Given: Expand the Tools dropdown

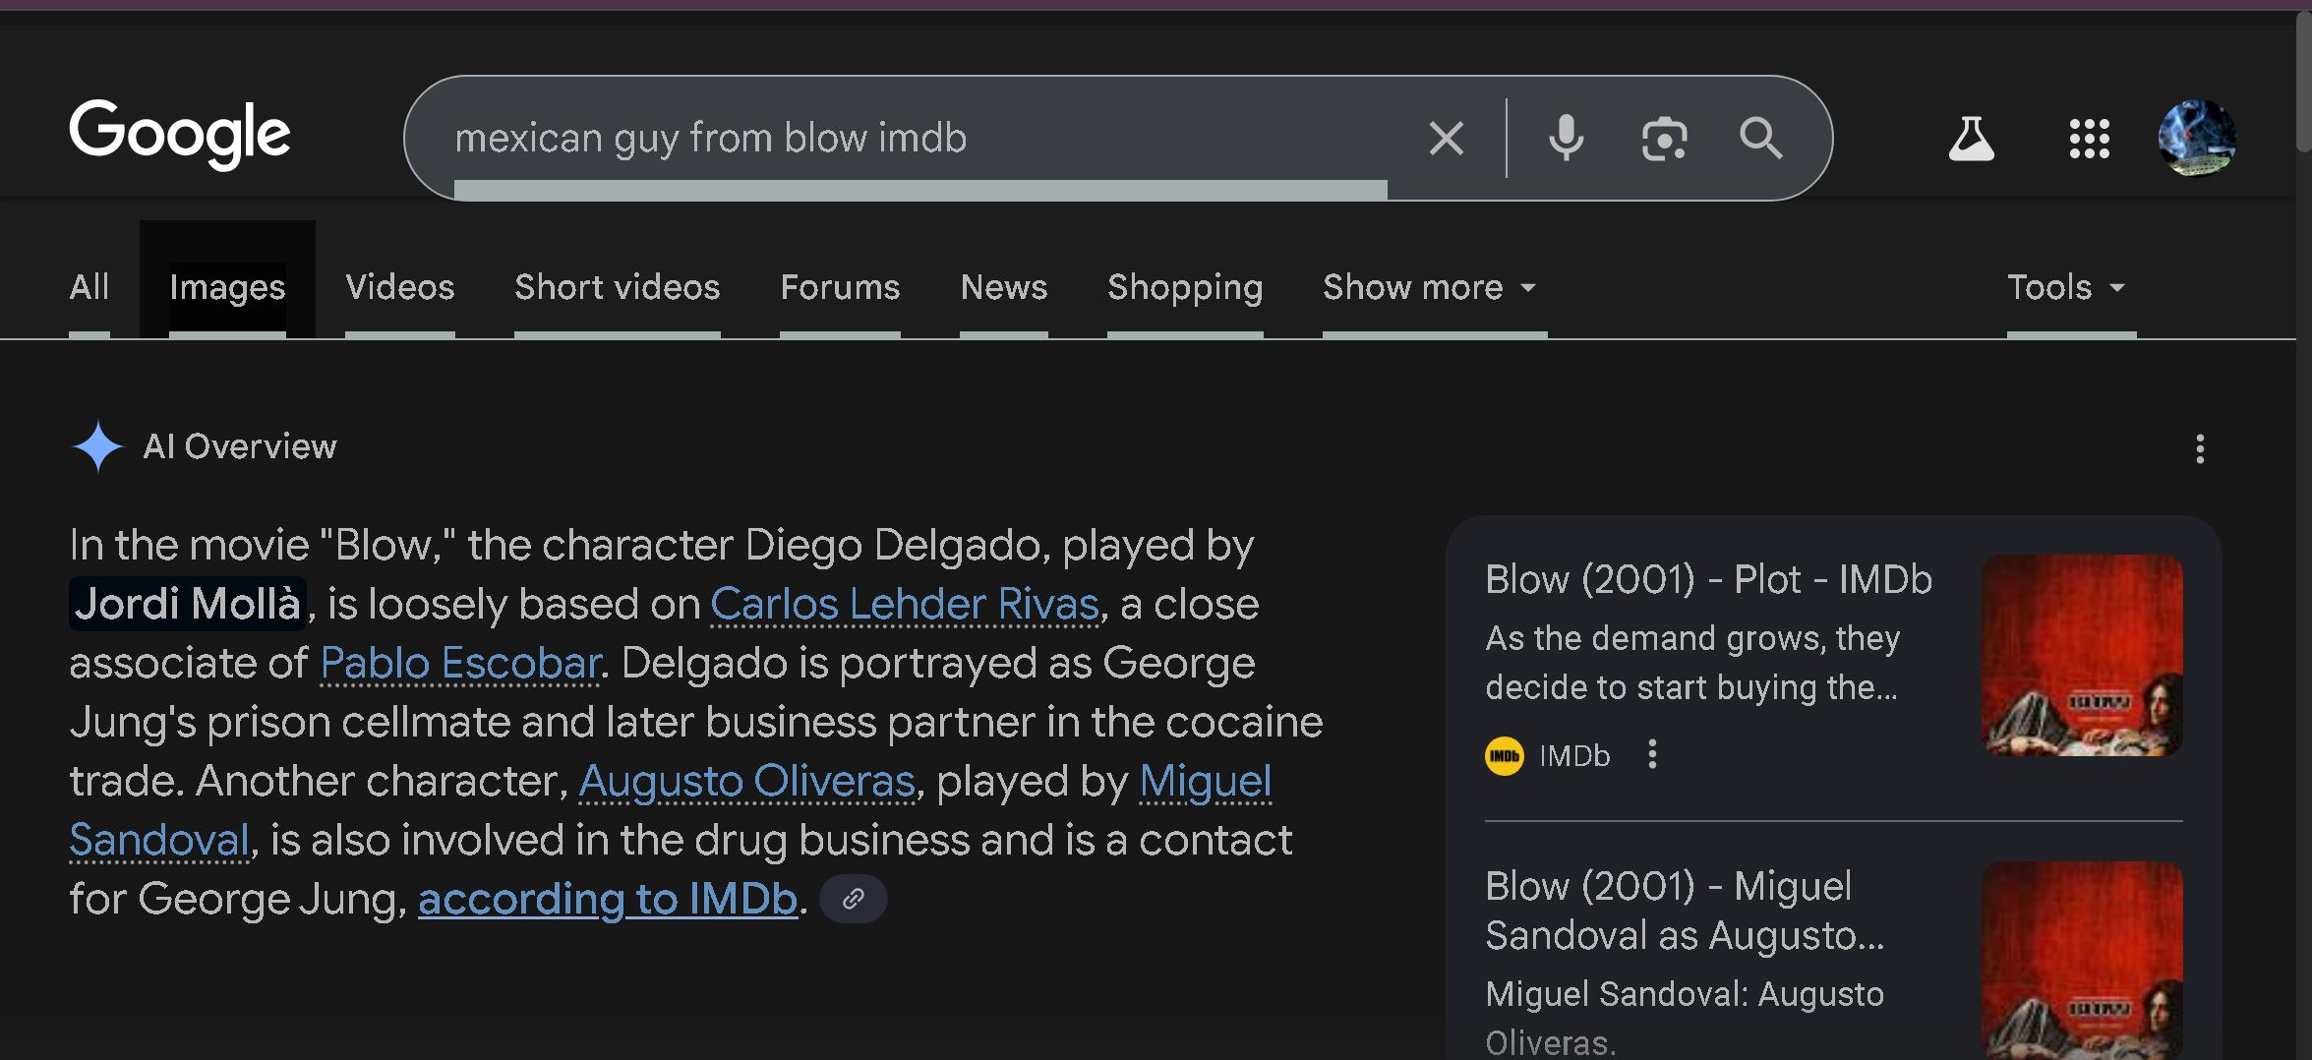Looking at the screenshot, I should pos(2067,287).
